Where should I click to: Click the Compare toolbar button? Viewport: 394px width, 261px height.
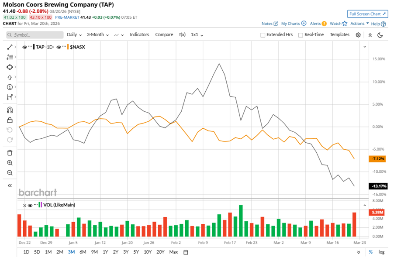[164, 34]
